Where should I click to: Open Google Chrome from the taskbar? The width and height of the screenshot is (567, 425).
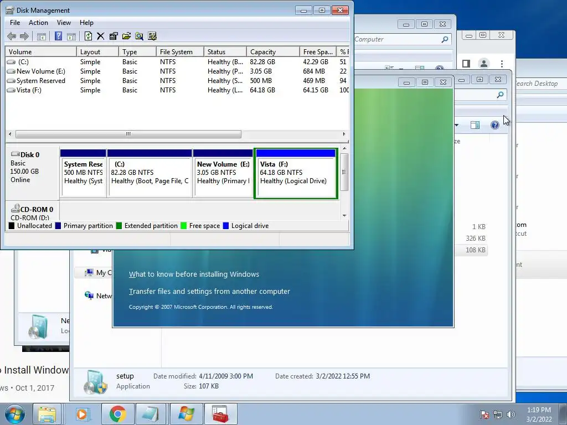117,414
